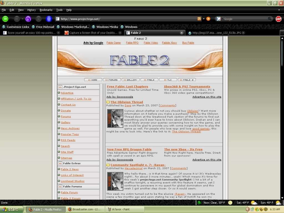
Task: Click the green Back arrow button
Action: pos(5,19)
